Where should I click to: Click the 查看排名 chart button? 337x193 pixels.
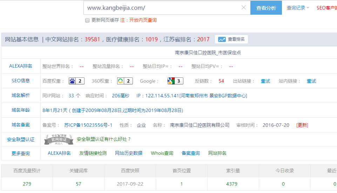tap(231, 39)
